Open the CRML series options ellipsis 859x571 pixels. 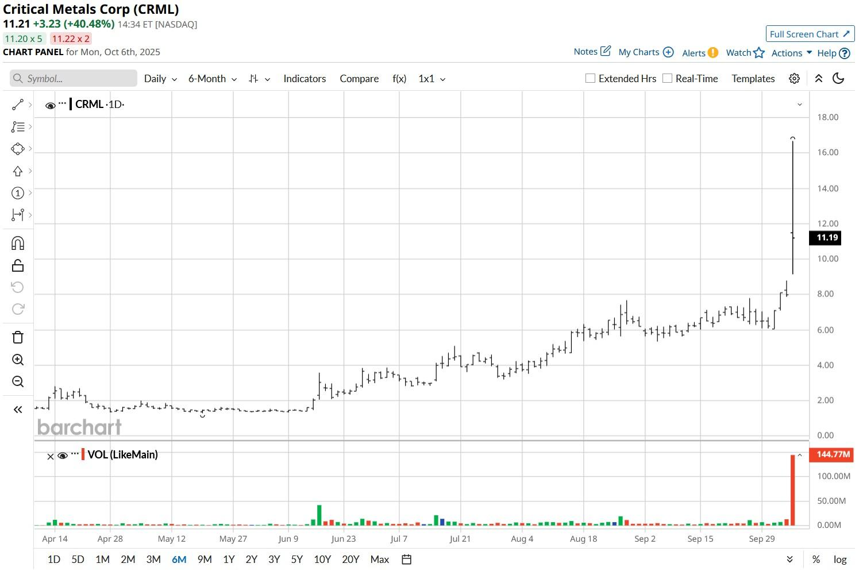click(62, 104)
